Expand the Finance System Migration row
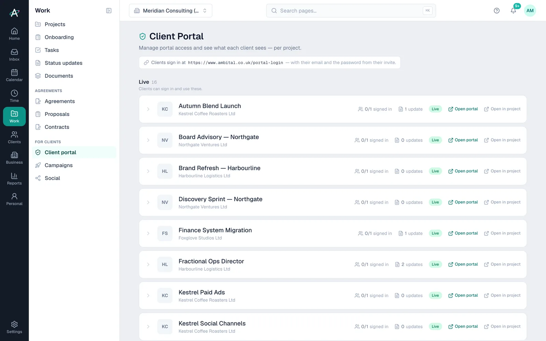 pyautogui.click(x=148, y=233)
